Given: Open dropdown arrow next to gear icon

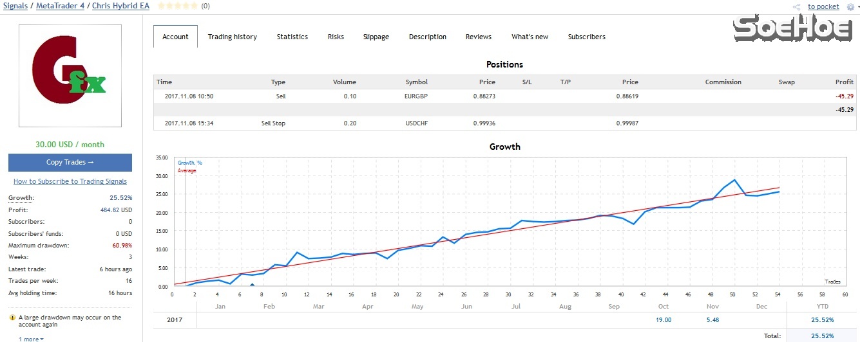Looking at the screenshot, I should pyautogui.click(x=857, y=6).
